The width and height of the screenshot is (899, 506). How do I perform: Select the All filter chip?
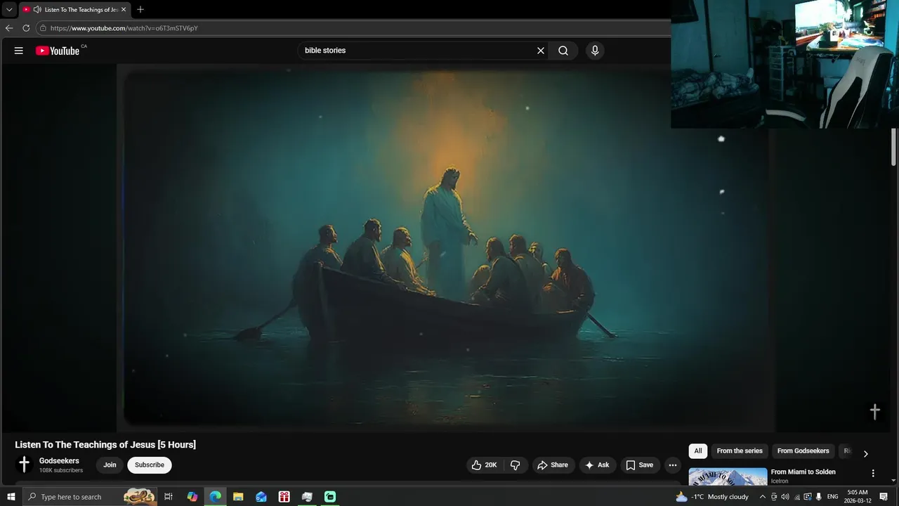(698, 451)
